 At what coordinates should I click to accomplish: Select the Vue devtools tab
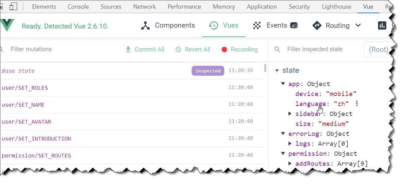pyautogui.click(x=368, y=7)
